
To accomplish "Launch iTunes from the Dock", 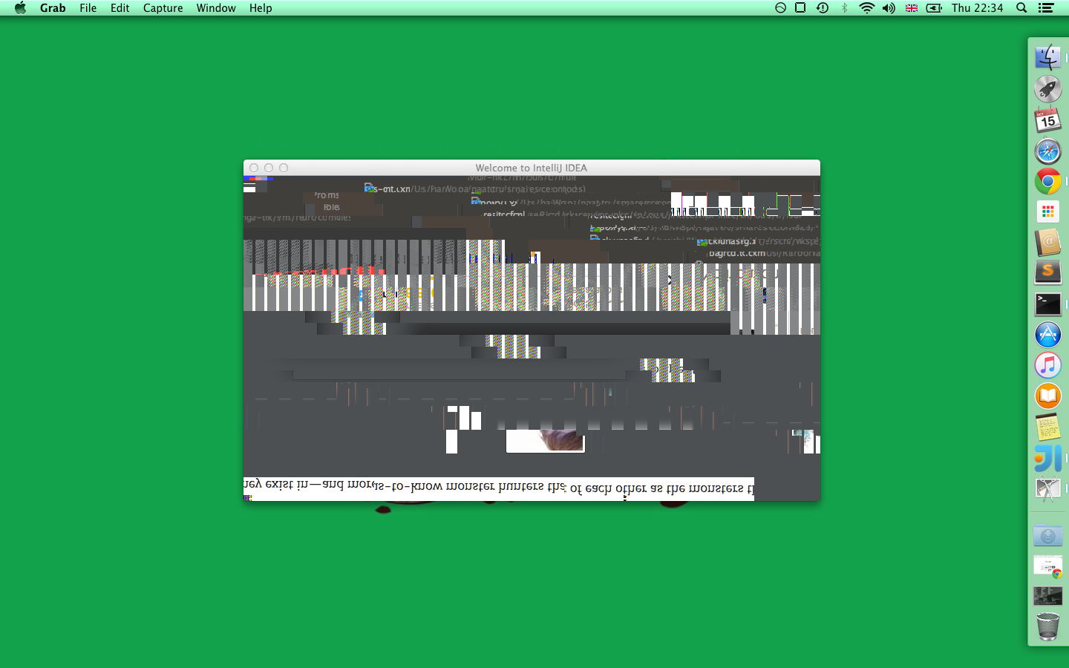I will [x=1047, y=365].
